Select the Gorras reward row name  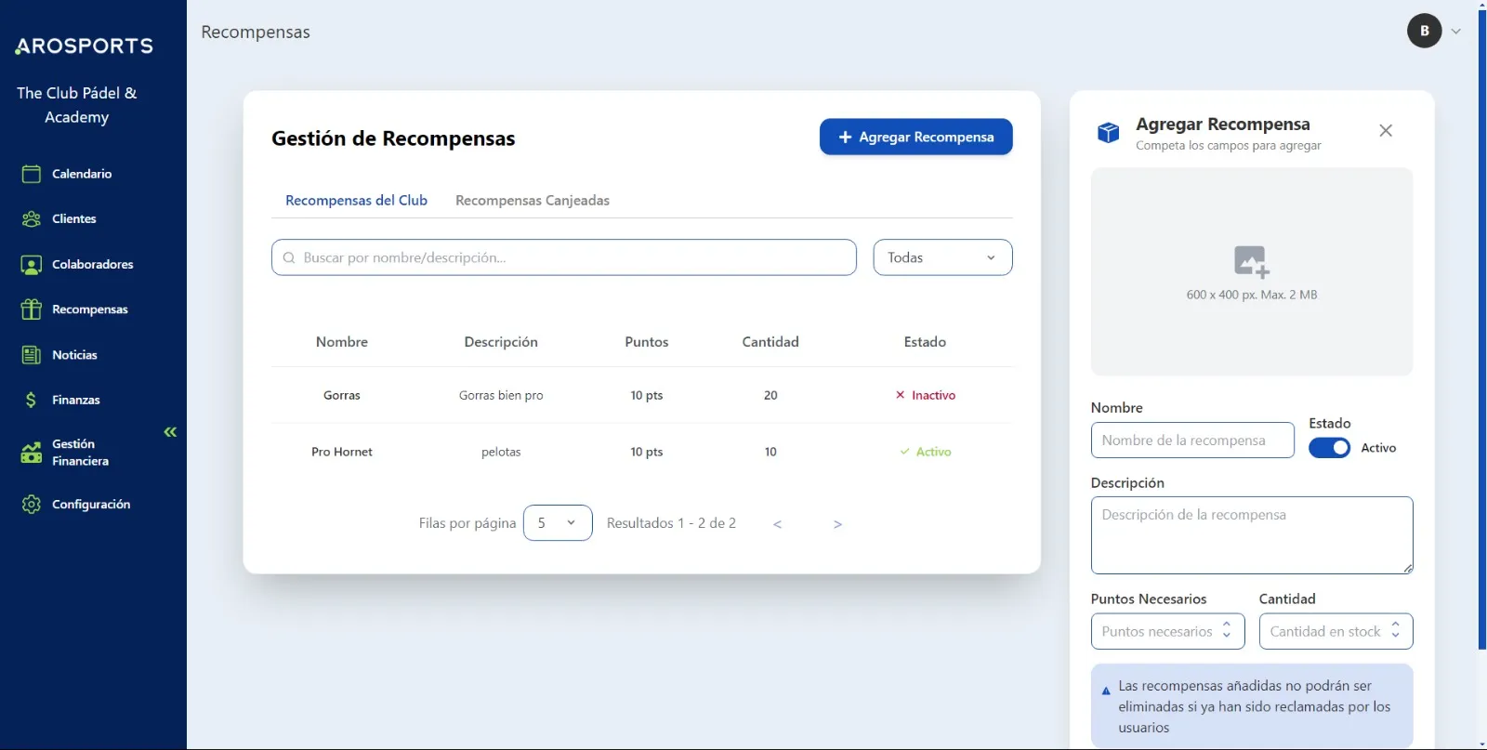pyautogui.click(x=342, y=396)
